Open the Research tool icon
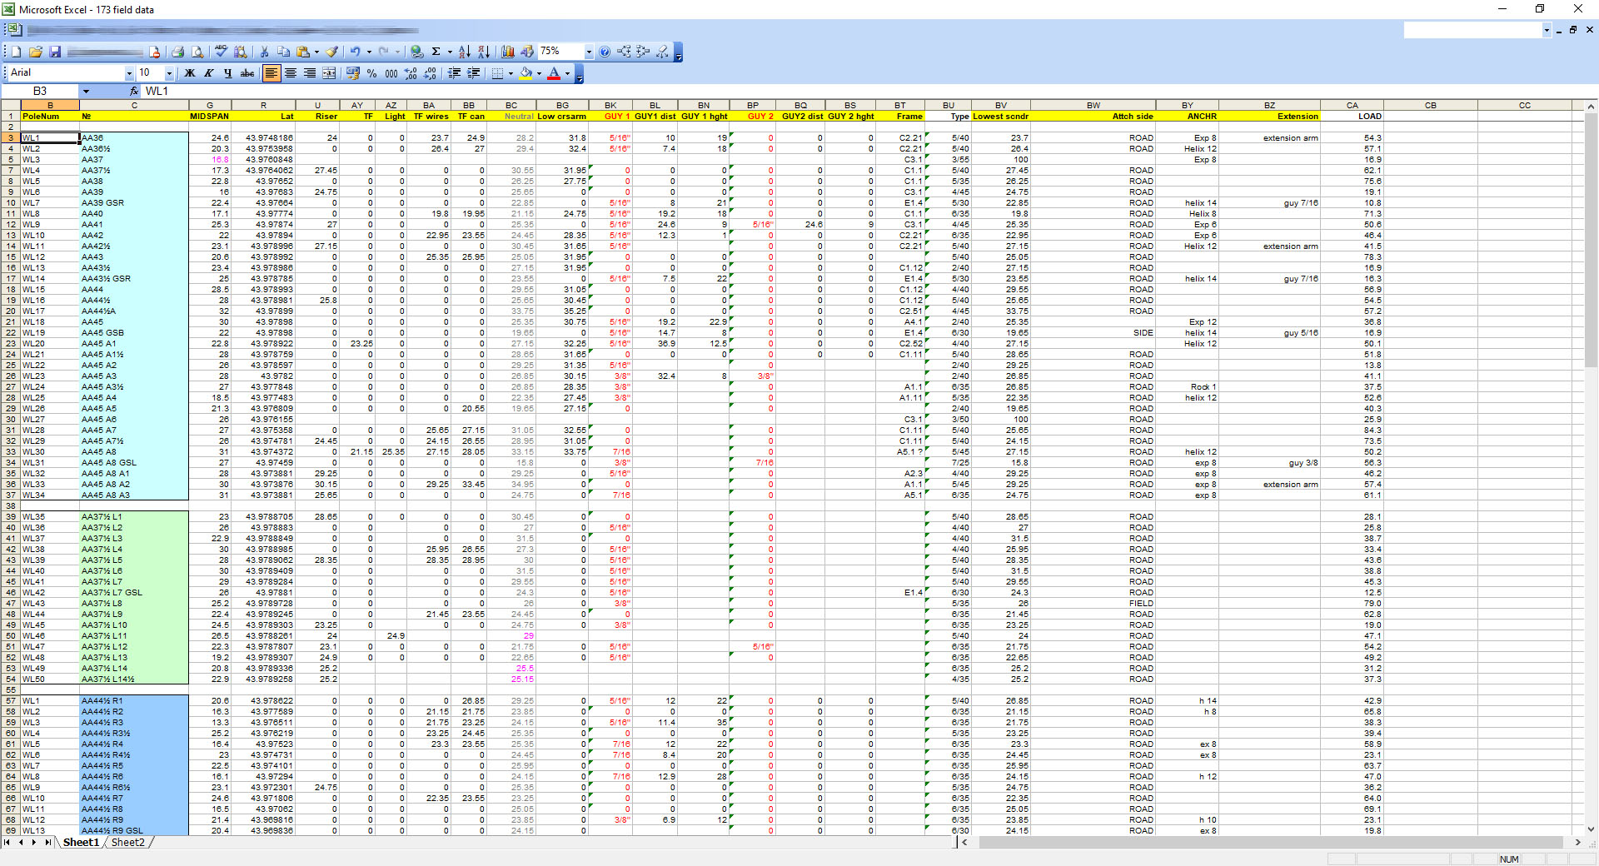1599x866 pixels. [x=240, y=52]
